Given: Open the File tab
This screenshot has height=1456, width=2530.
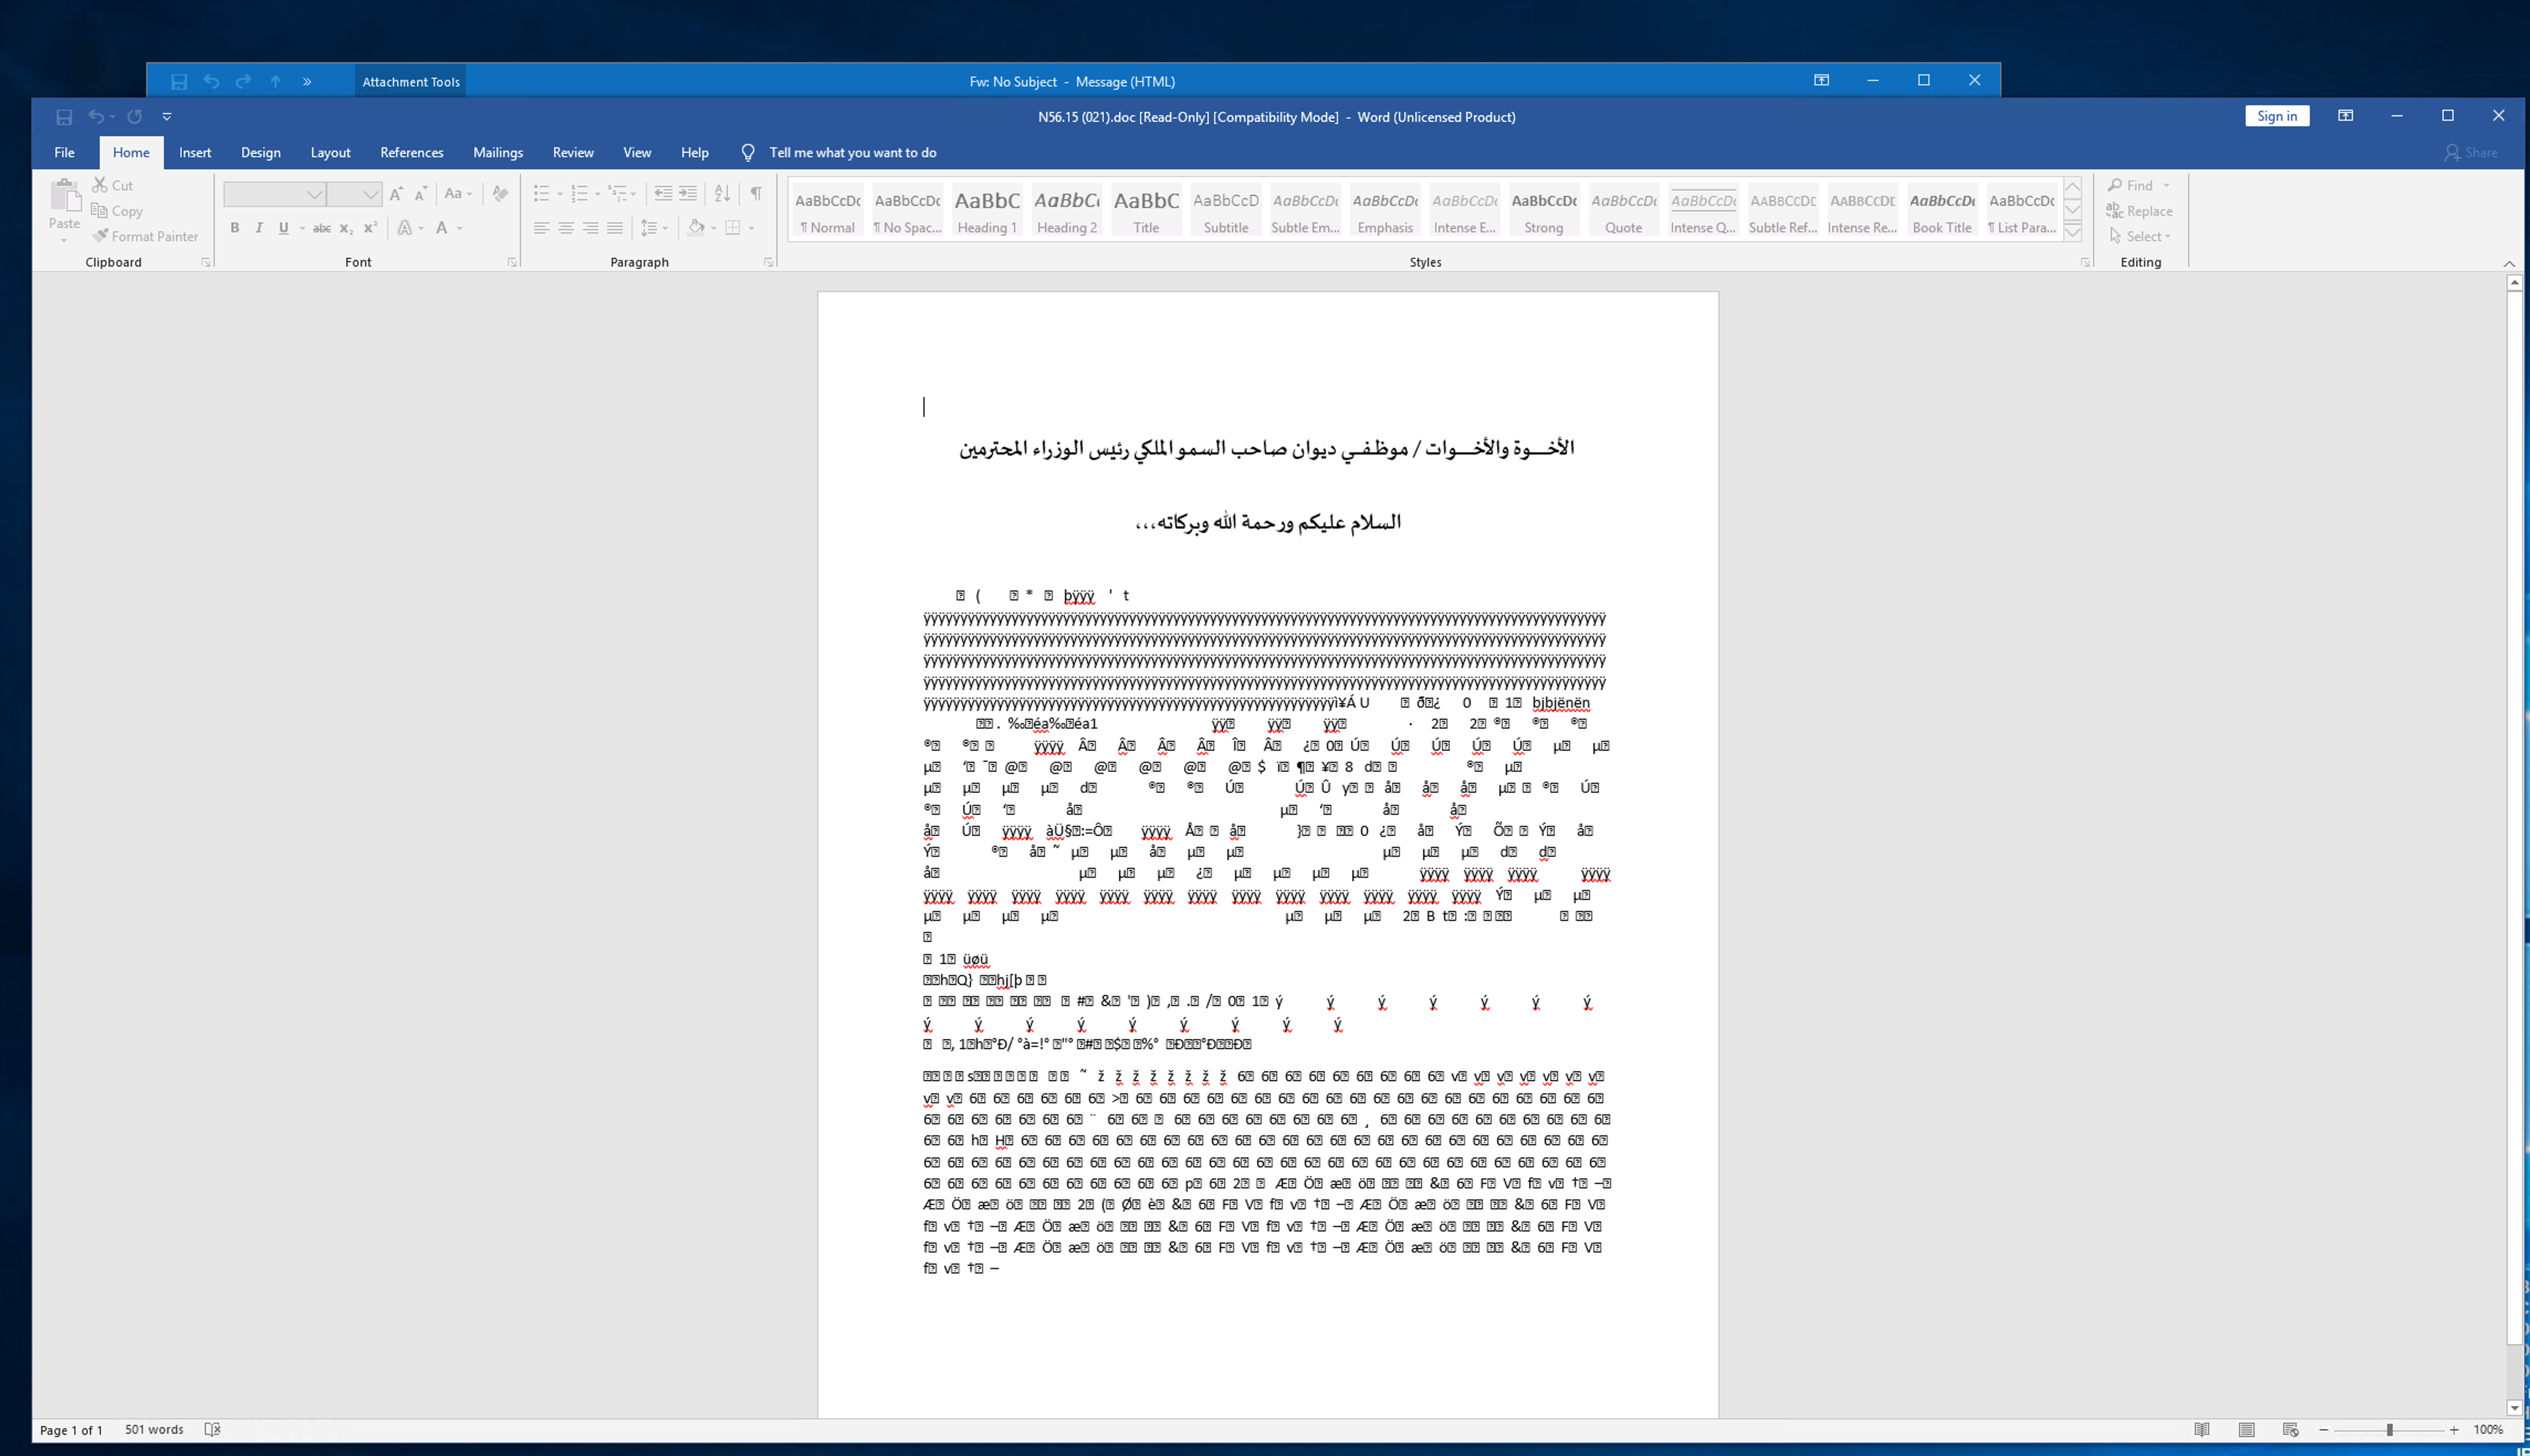Looking at the screenshot, I should tap(64, 152).
